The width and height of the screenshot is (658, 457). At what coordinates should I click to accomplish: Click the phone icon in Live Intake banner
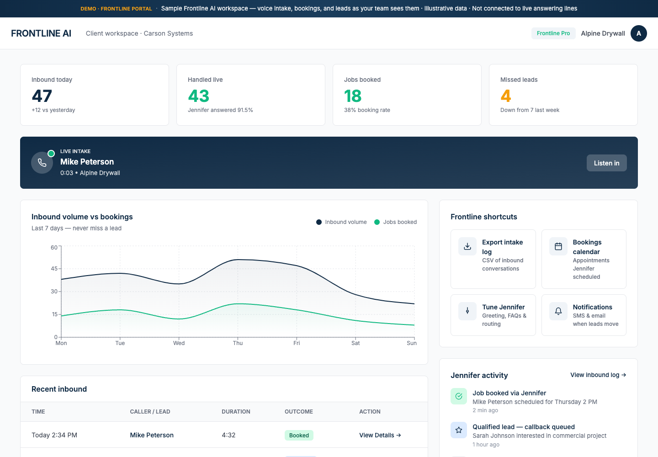coord(42,163)
